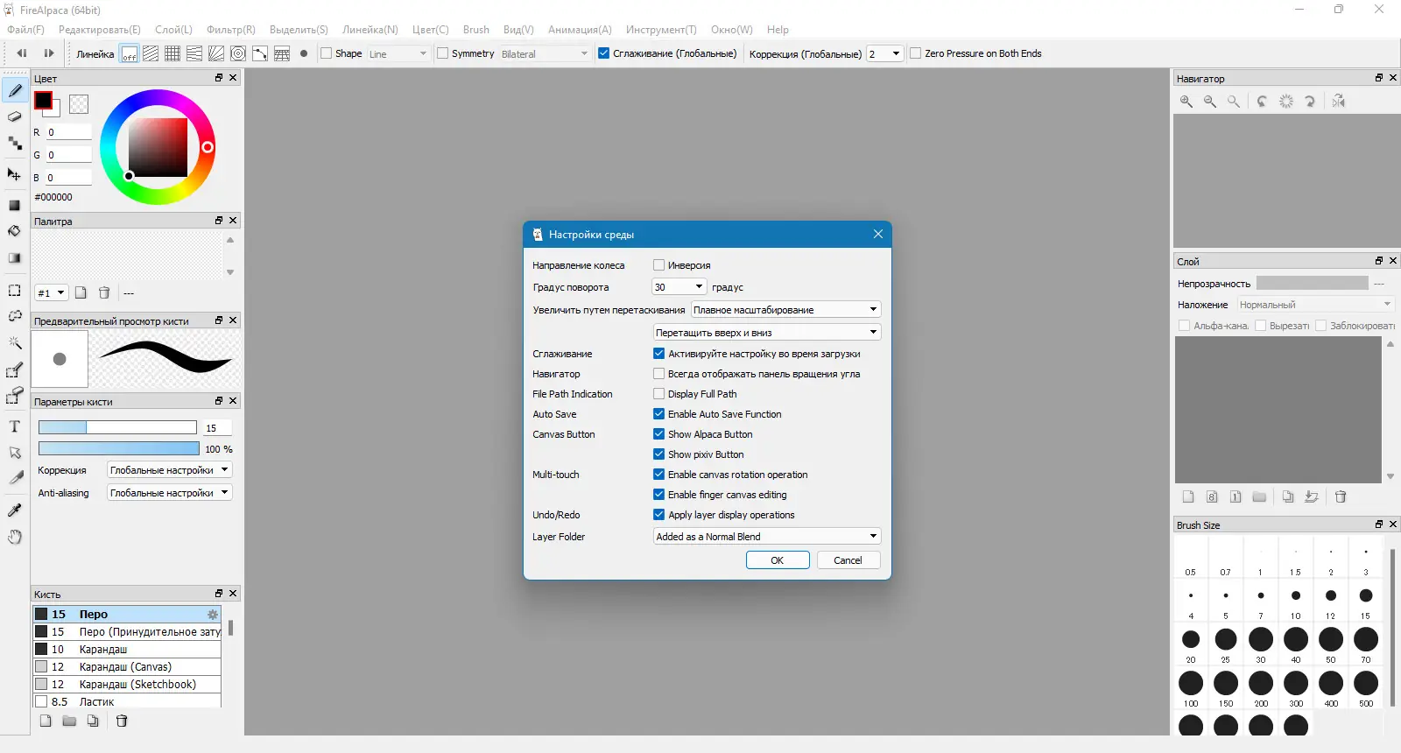
Task: Uncheck Enable canvas rotation operation
Action: tap(658, 475)
